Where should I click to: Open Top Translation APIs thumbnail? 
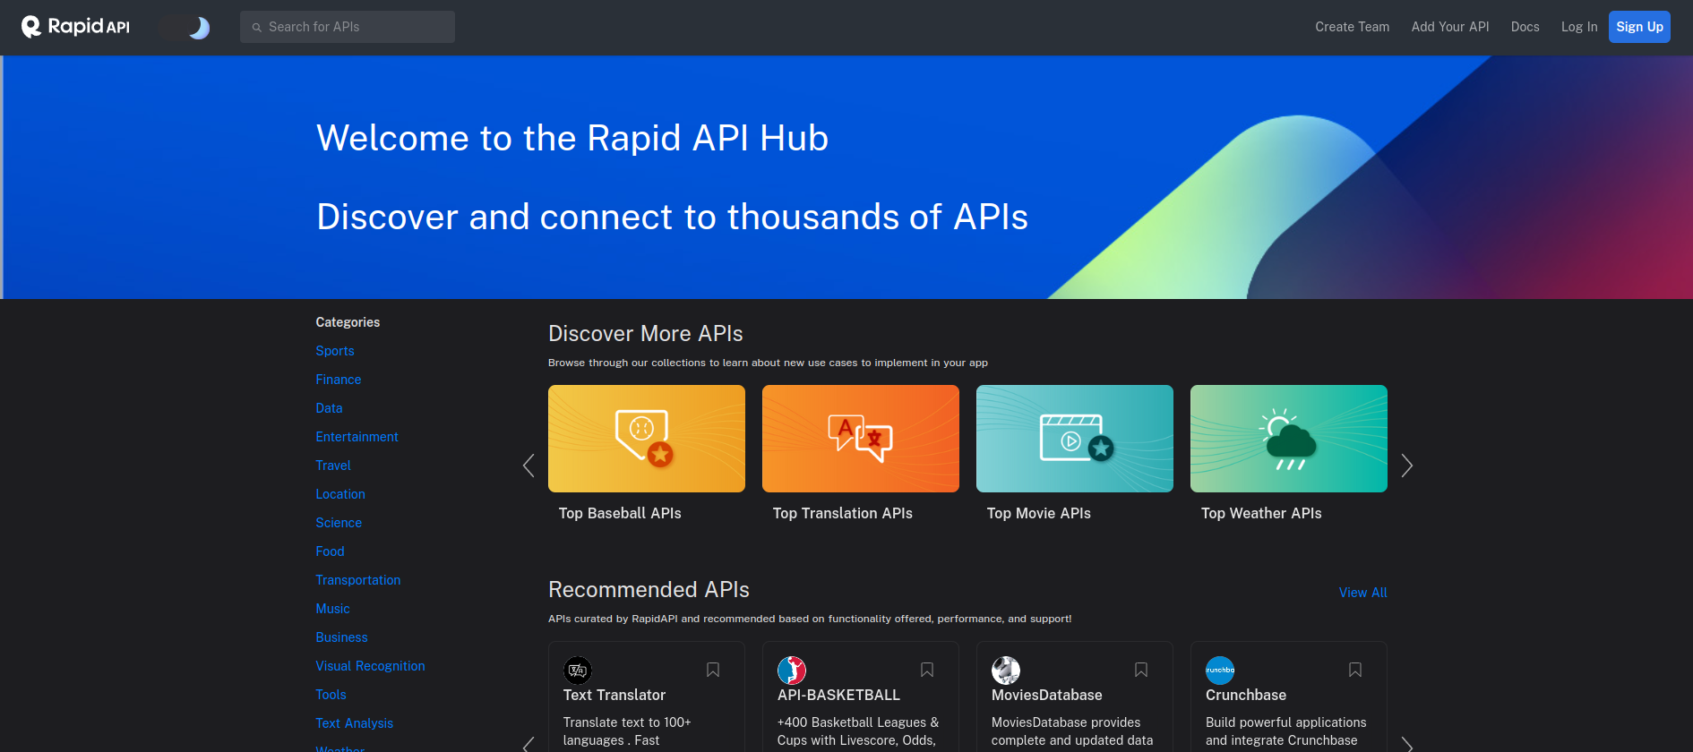(x=861, y=439)
